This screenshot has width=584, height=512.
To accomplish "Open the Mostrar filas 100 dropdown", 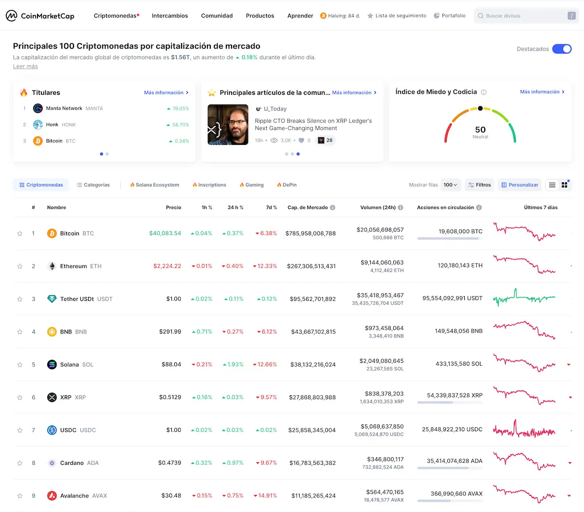I will pyautogui.click(x=450, y=185).
